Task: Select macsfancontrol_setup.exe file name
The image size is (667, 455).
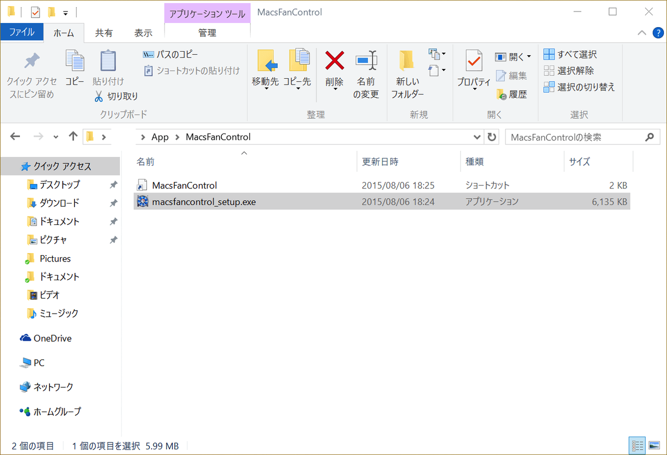Action: (x=204, y=201)
